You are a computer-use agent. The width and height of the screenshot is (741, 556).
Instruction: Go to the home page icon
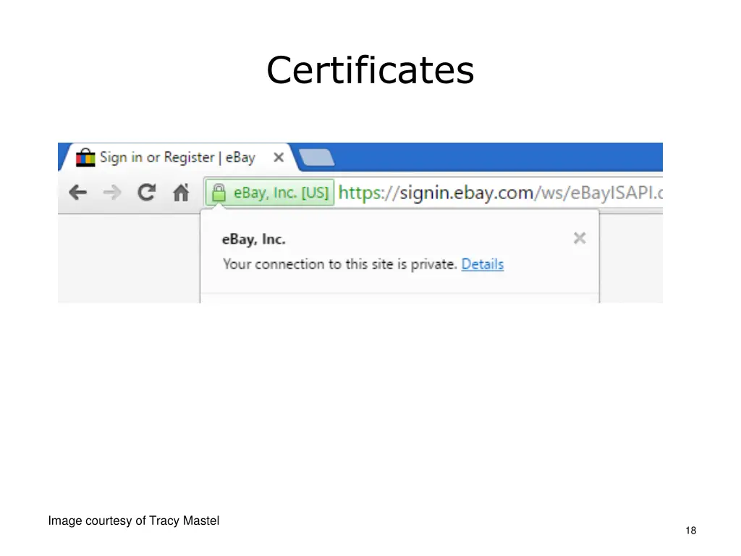click(x=181, y=192)
